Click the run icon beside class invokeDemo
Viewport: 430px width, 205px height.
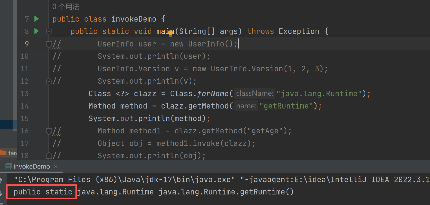point(36,19)
